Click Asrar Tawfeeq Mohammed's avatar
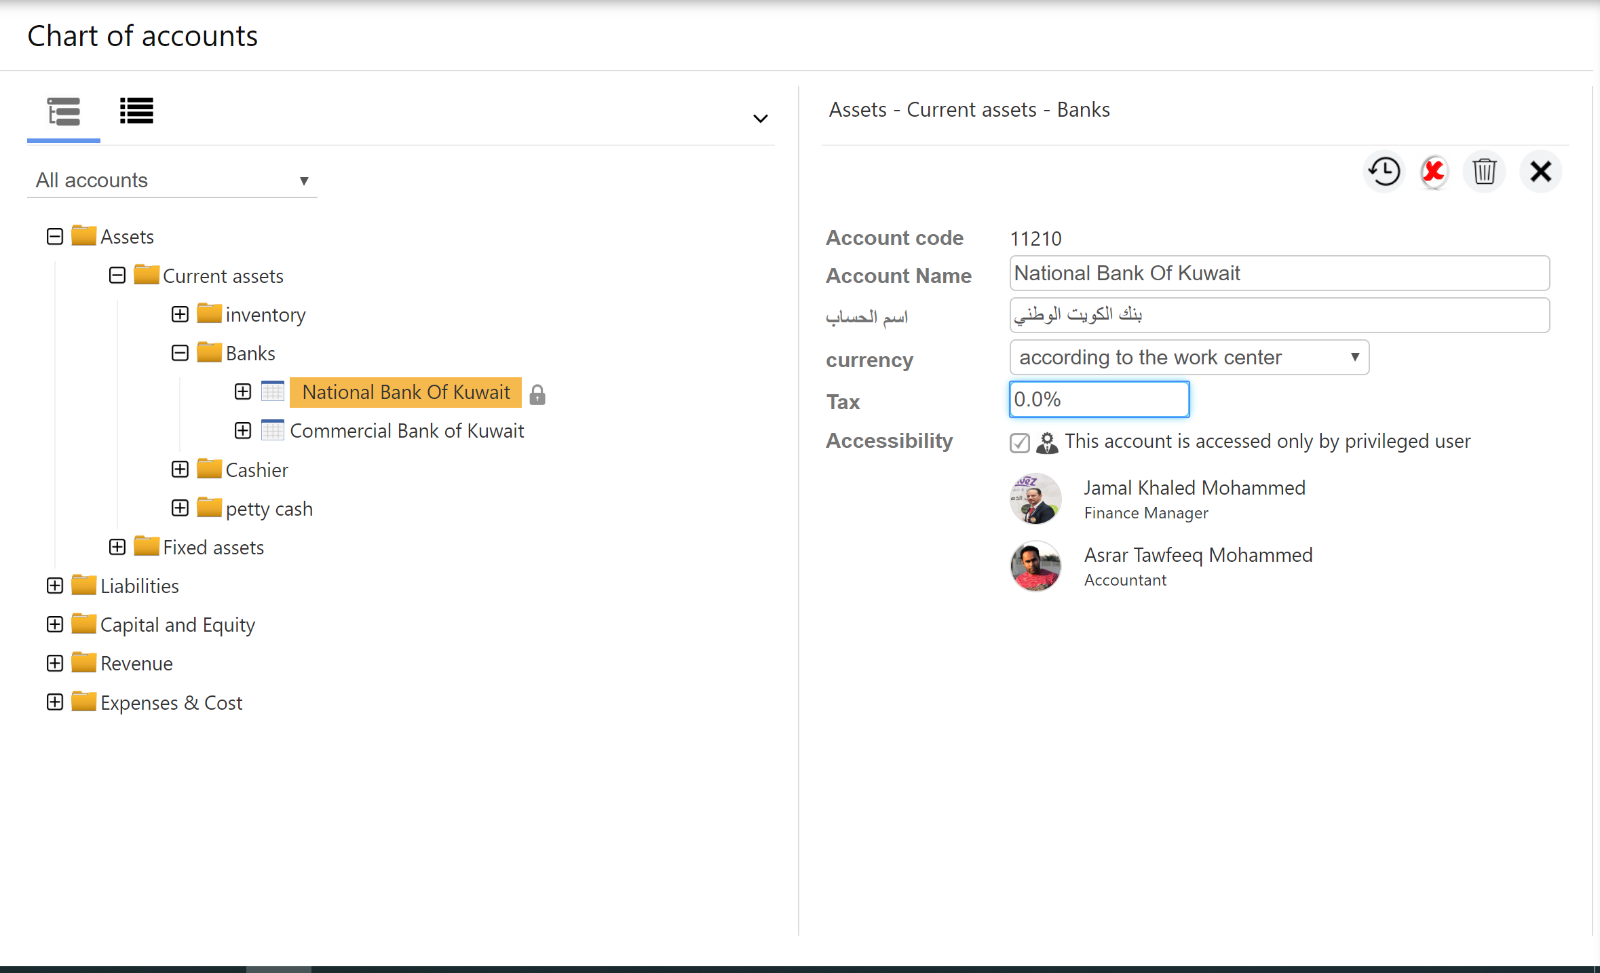Screen dimensions: 1600x973 pos(1035,567)
